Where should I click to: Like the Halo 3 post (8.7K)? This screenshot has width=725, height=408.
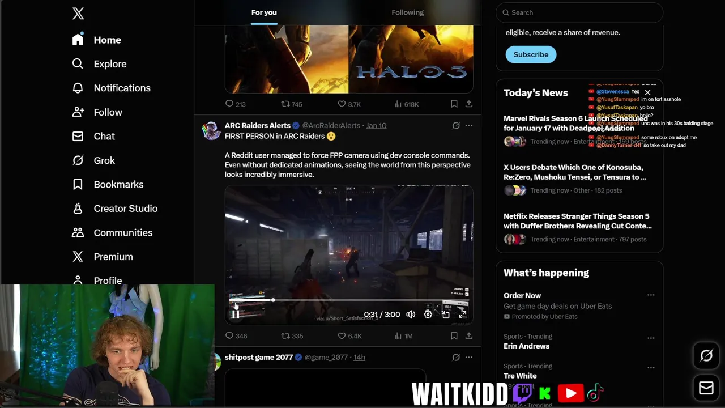click(349, 104)
